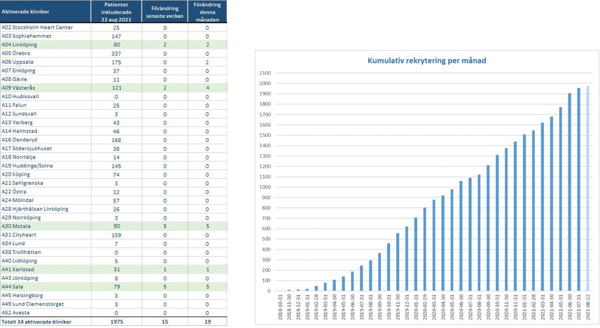Select the 'A10 Hudiksvall' clinic cell

45,97
